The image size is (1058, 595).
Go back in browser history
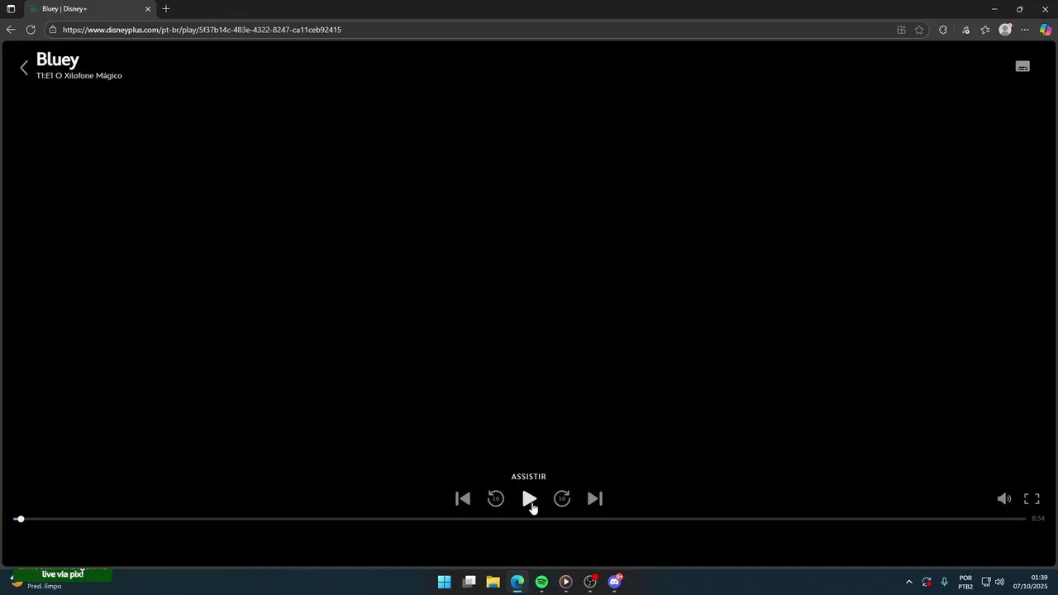click(11, 30)
